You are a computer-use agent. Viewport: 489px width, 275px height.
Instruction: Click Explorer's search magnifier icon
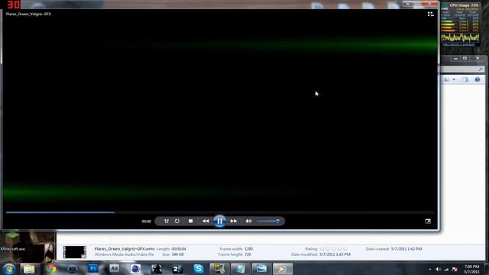[481, 70]
